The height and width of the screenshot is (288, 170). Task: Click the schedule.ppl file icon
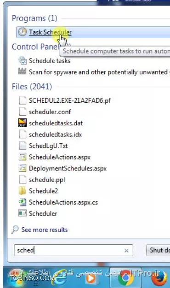[23, 179]
